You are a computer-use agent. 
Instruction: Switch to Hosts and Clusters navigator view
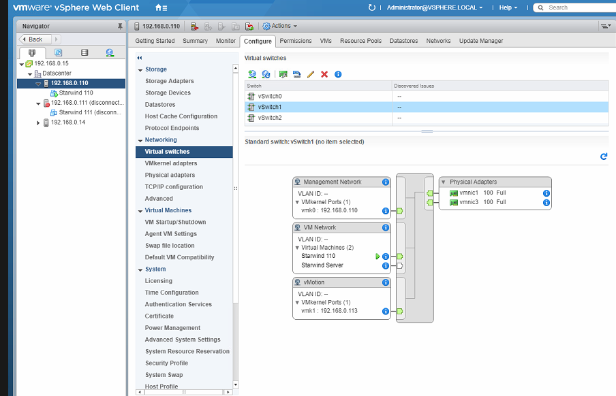[x=32, y=52]
